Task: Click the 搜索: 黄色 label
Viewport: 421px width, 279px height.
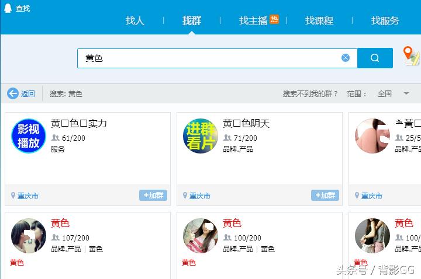Action: point(65,94)
